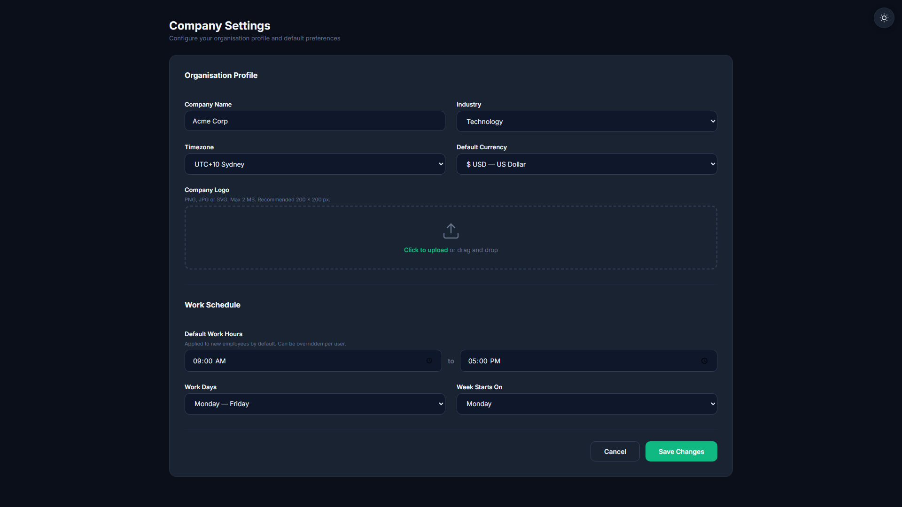
Task: Open the Week Starts On dropdown
Action: 587,404
